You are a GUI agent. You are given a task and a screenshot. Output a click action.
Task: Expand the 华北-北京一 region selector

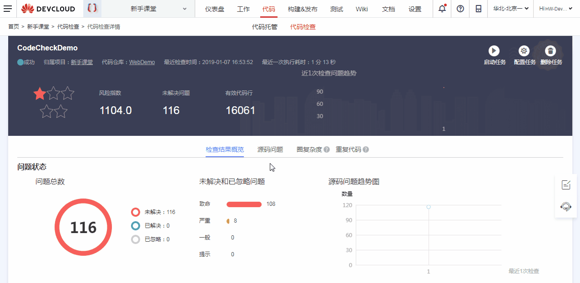509,9
